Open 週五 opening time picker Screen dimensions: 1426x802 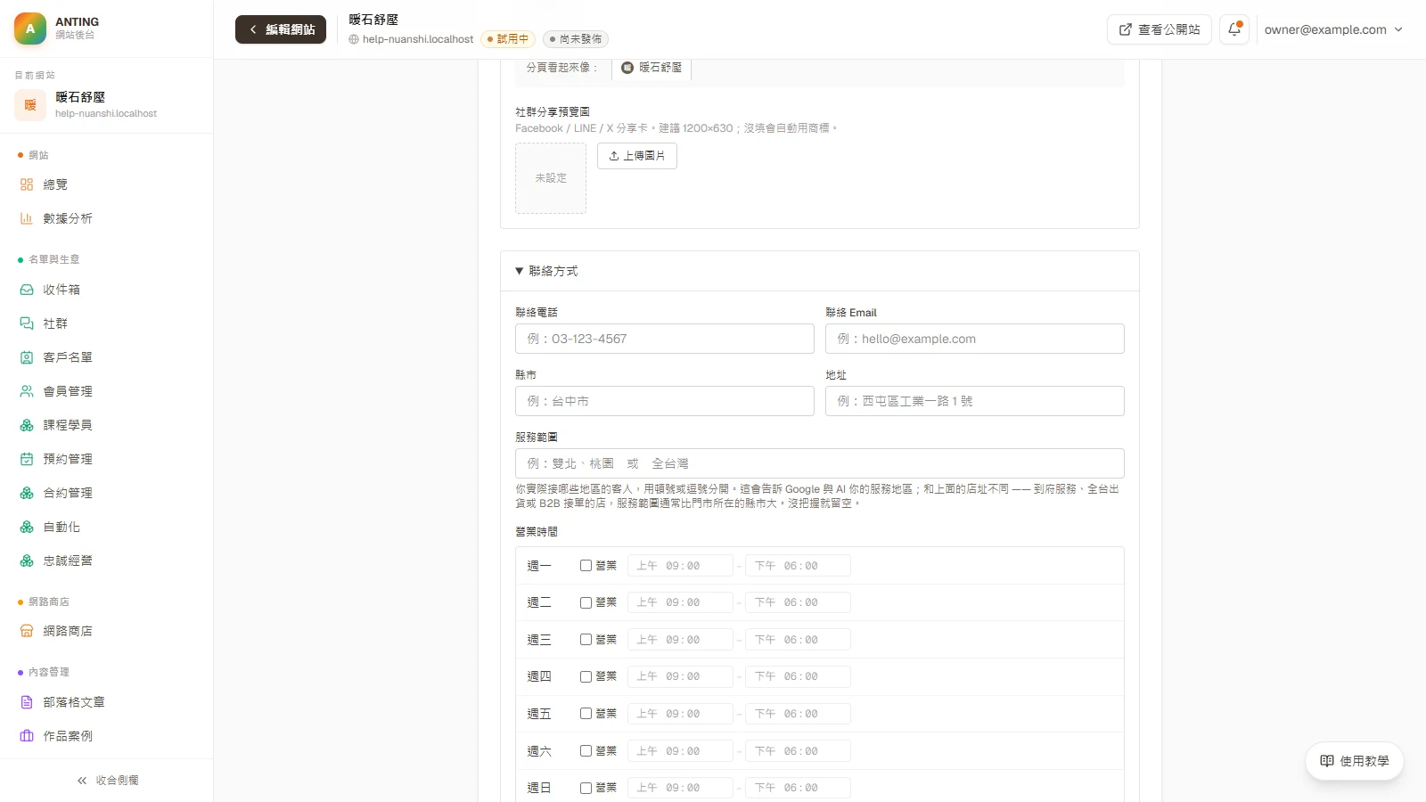680,714
